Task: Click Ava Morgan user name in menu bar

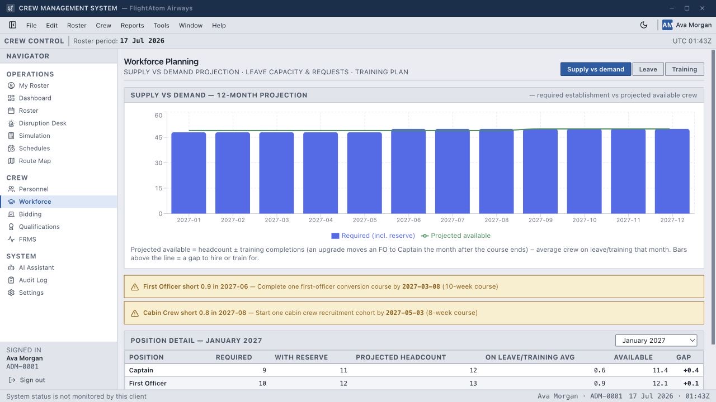Action: (694, 25)
